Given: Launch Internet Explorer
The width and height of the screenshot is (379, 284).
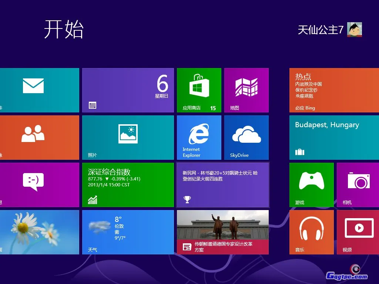Looking at the screenshot, I should point(199,137).
